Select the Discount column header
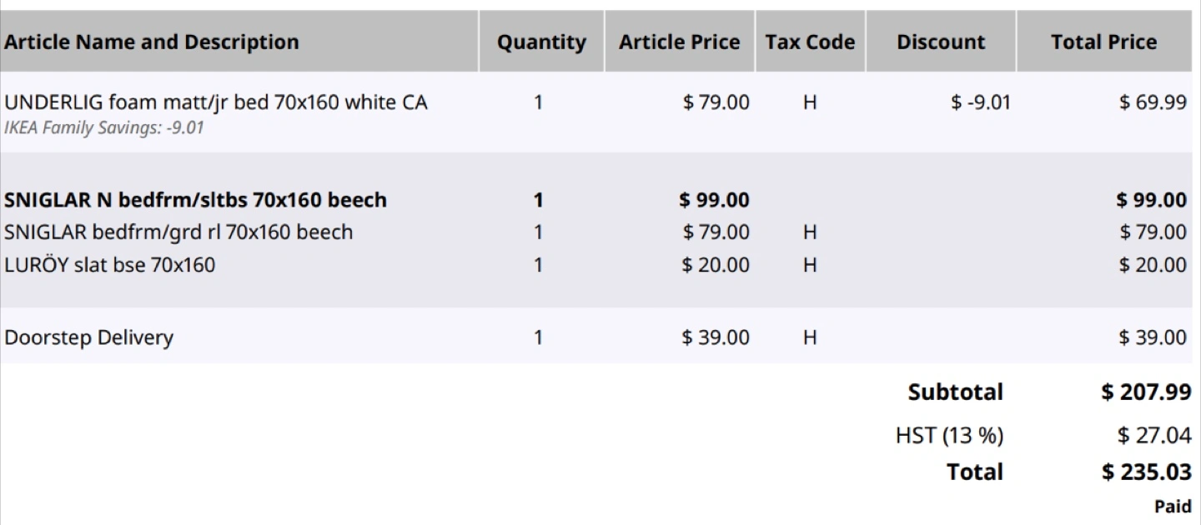Screen dimensions: 1201x525 [941, 42]
